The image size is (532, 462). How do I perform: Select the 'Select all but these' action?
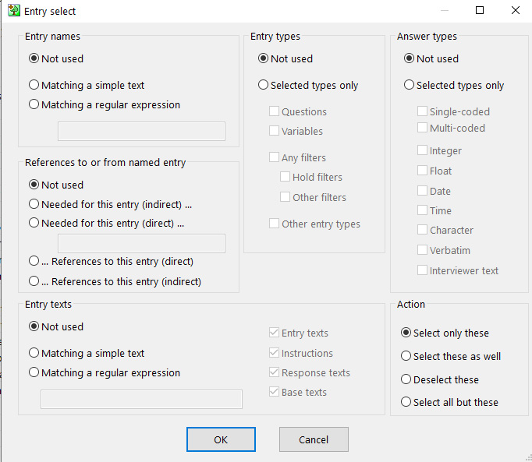[x=406, y=402]
